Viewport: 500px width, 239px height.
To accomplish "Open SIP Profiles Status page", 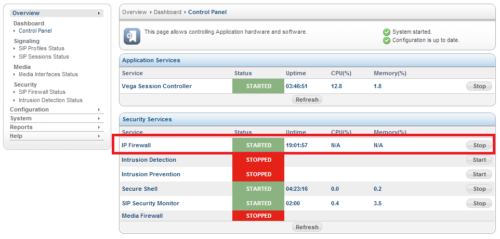I will [x=42, y=48].
